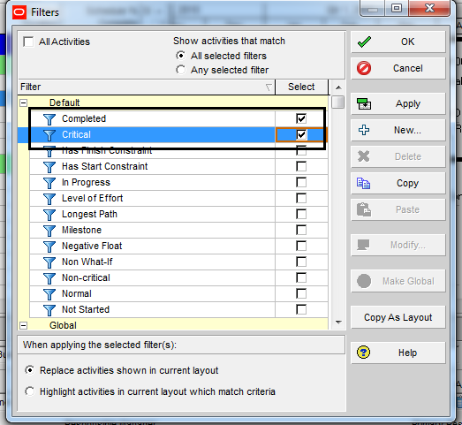462x425 pixels.
Task: Click the filter list scrollbar thumb
Action: [x=338, y=102]
